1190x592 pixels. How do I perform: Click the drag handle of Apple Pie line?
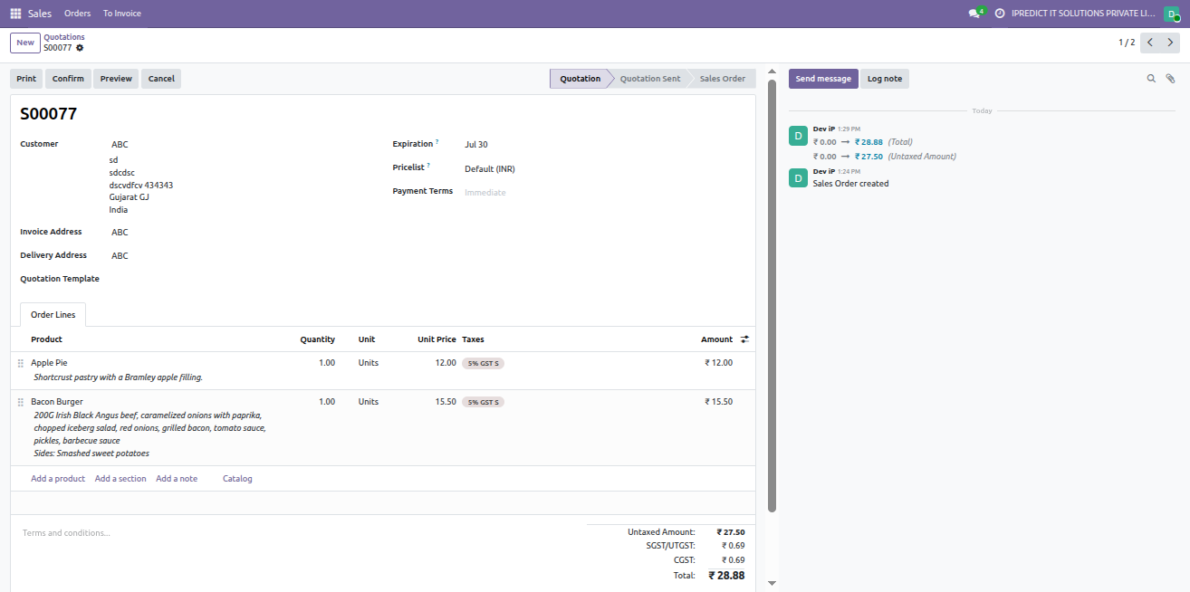[x=20, y=363]
